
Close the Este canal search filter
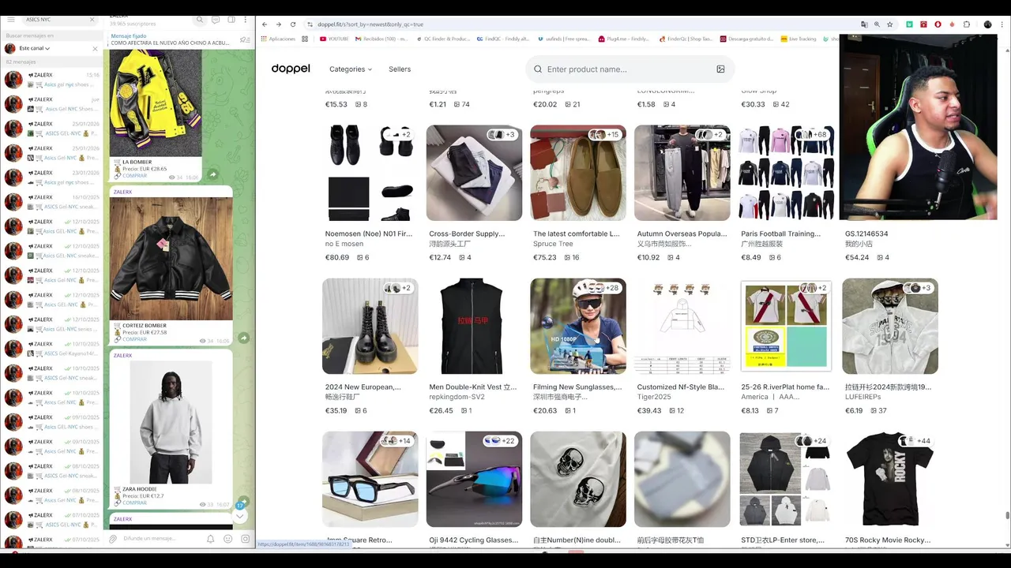click(x=96, y=49)
